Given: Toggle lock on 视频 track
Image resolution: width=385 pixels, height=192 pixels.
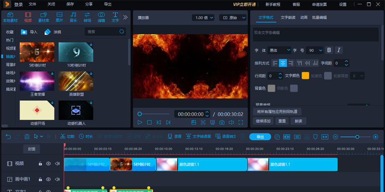Looking at the screenshot, I should coord(40,164).
